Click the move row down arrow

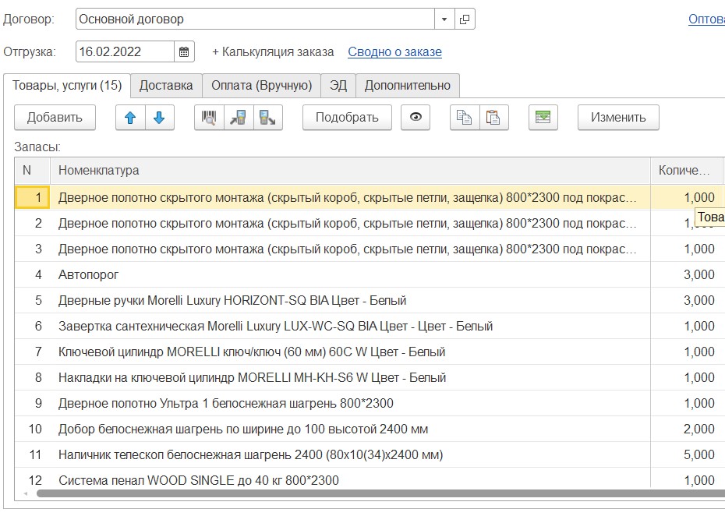coord(159,118)
